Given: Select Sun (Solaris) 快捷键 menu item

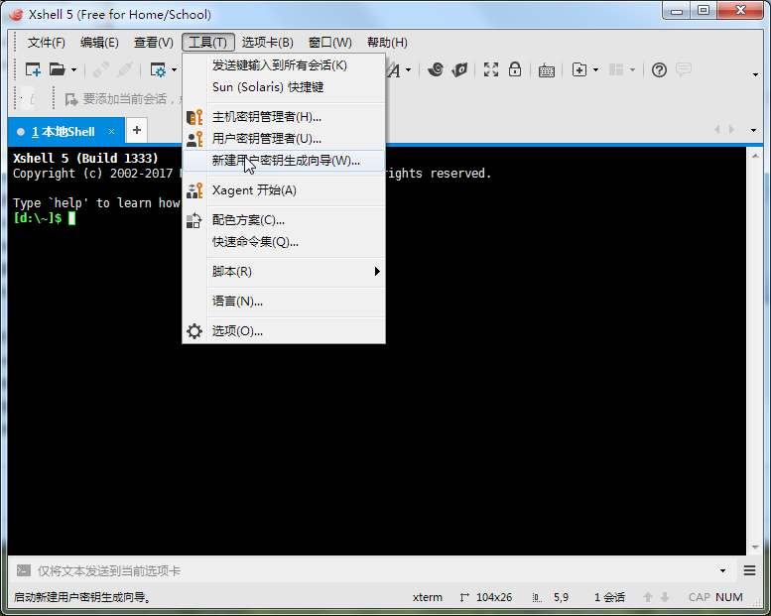Looking at the screenshot, I should coord(284,87).
